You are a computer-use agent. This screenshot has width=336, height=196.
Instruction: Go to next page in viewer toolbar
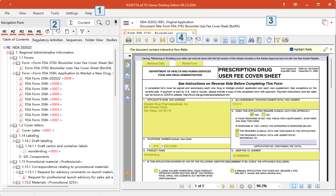154,40
